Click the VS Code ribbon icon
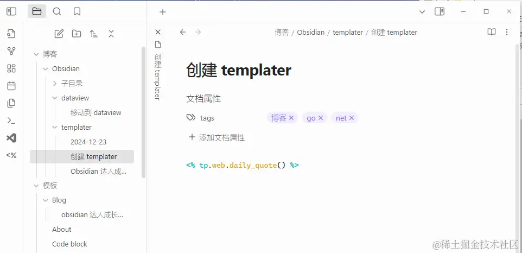 click(x=11, y=138)
